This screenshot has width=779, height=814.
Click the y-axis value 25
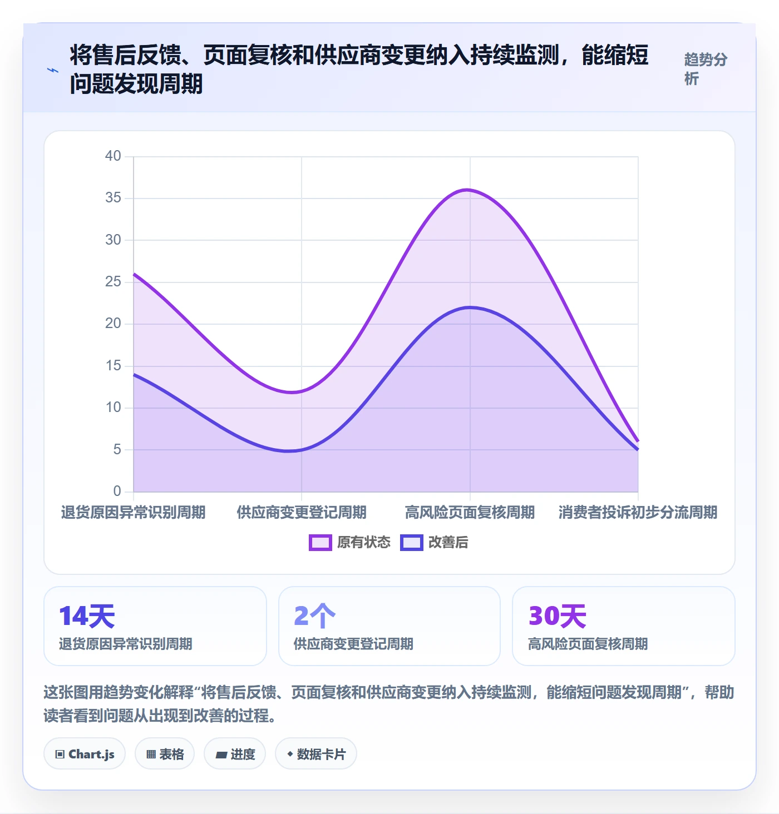click(x=113, y=282)
